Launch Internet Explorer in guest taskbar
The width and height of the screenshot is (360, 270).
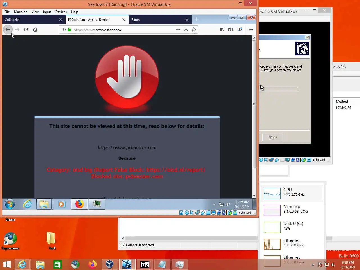click(x=27, y=204)
